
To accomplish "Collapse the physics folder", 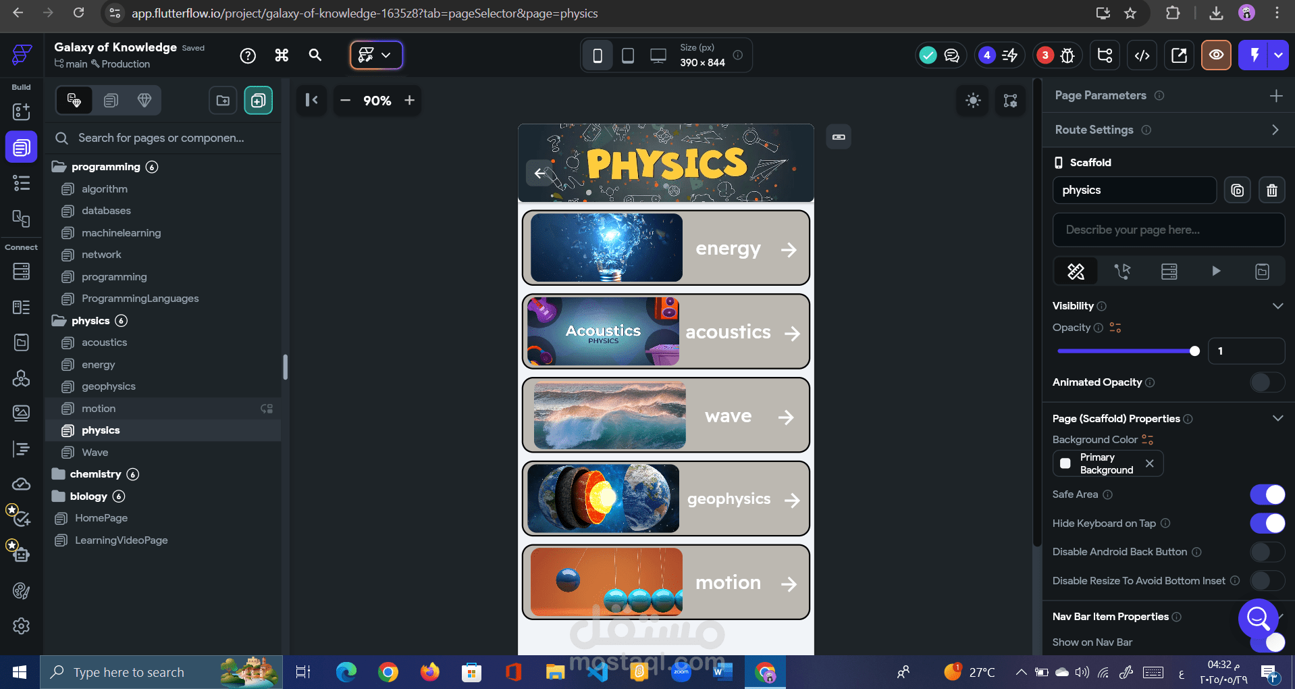I will point(59,321).
